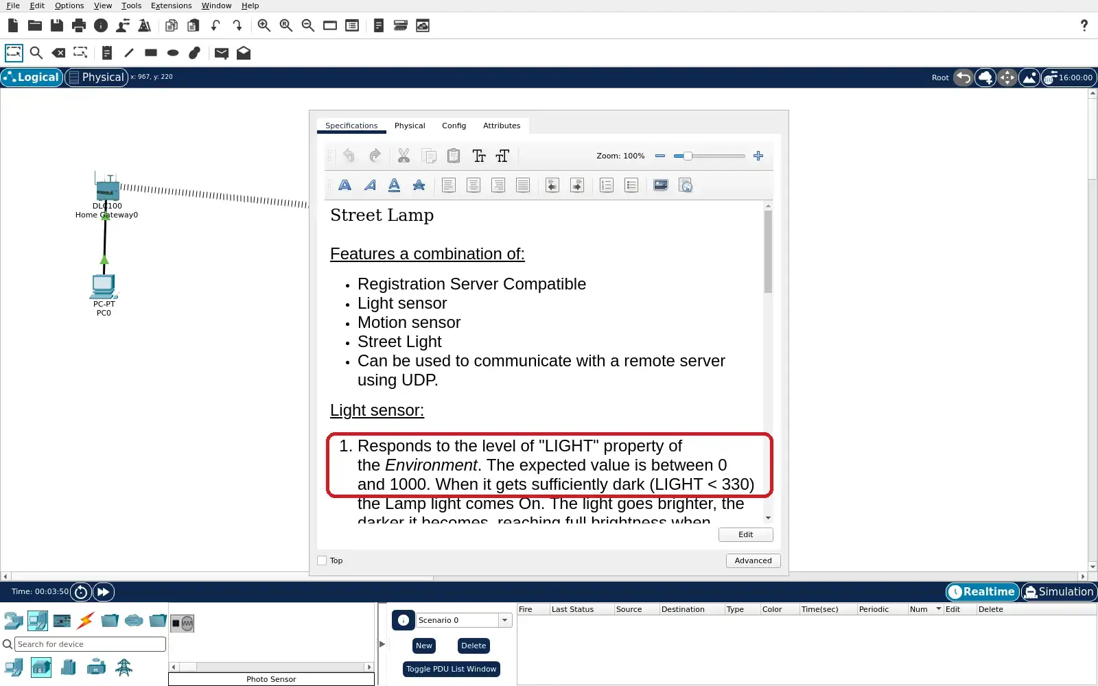This screenshot has width=1098, height=686.
Task: Apply underline text formatting icon
Action: coord(394,185)
